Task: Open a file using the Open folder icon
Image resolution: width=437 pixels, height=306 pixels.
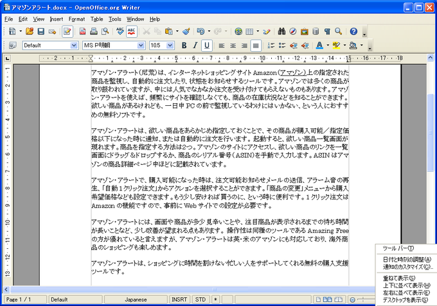Action: coord(30,31)
